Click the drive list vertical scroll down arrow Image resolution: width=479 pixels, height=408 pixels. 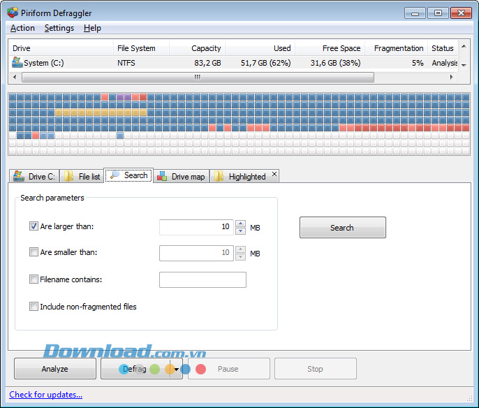(464, 65)
